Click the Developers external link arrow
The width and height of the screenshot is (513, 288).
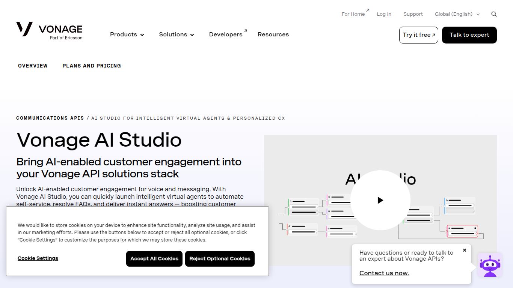246,31
